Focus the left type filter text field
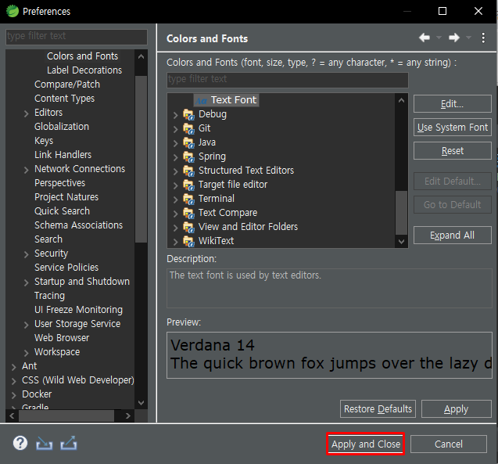 click(x=77, y=36)
